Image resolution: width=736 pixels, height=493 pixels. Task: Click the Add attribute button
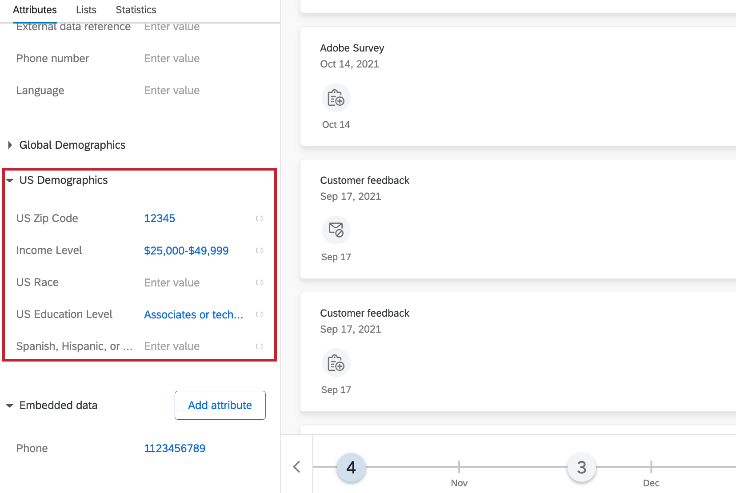coord(220,405)
